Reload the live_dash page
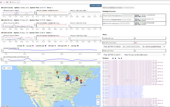The width and height of the screenshot is (170, 107). pyautogui.click(x=7, y=2)
